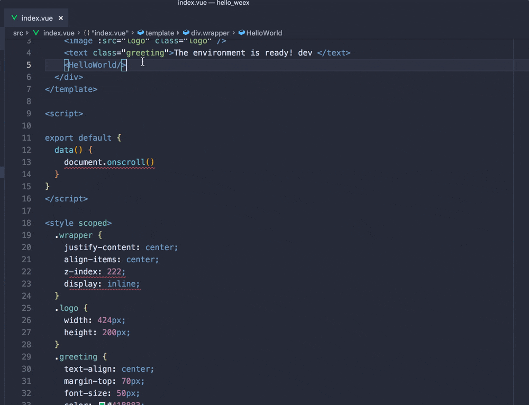This screenshot has width=529, height=405.
Task: Click line number 12 in the gutter
Action: point(26,150)
